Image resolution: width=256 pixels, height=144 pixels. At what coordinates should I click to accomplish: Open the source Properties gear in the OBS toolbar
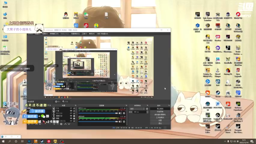[58, 101]
